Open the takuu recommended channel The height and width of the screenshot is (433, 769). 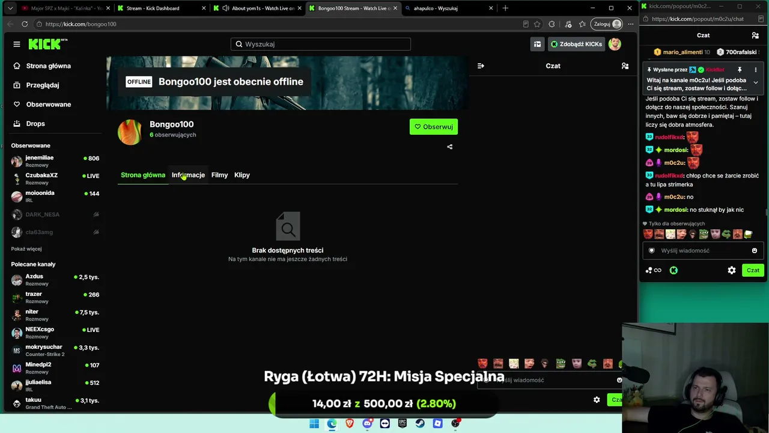55,403
